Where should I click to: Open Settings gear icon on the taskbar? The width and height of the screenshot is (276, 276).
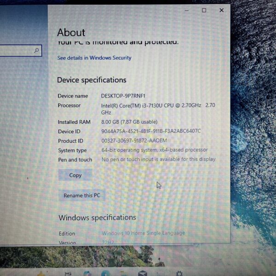pyautogui.click(x=179, y=273)
